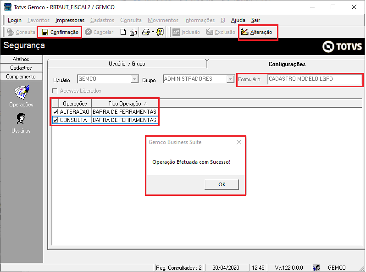Open the Operações sidebar icon
This screenshot has height=272, width=366.
pos(22,92)
